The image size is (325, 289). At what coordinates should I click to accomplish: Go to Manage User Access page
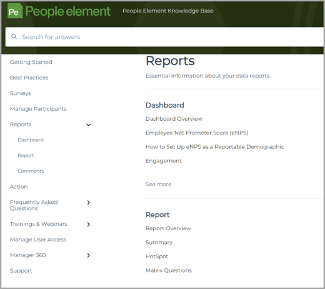coord(38,240)
